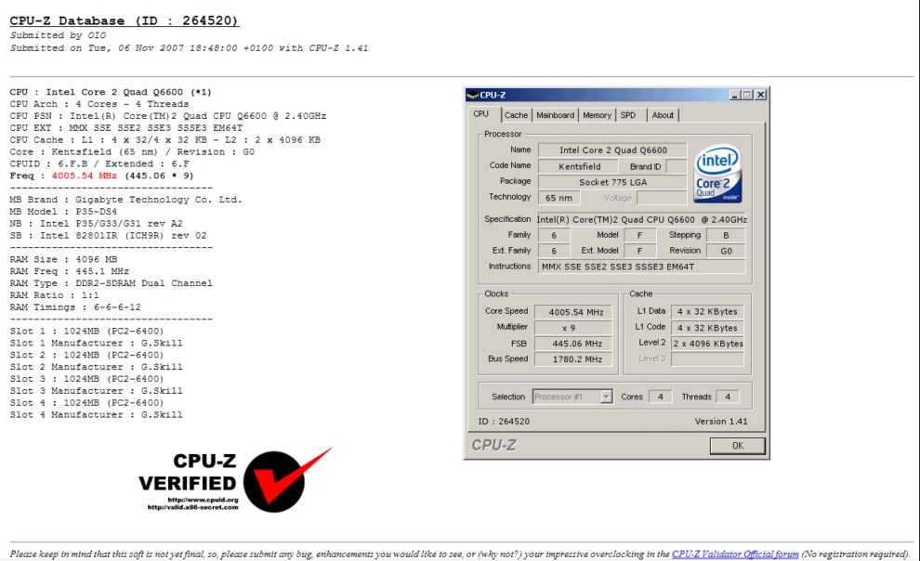Click the Multiplier field showing x 9
Screen dimensions: 920x561
[x=573, y=328]
